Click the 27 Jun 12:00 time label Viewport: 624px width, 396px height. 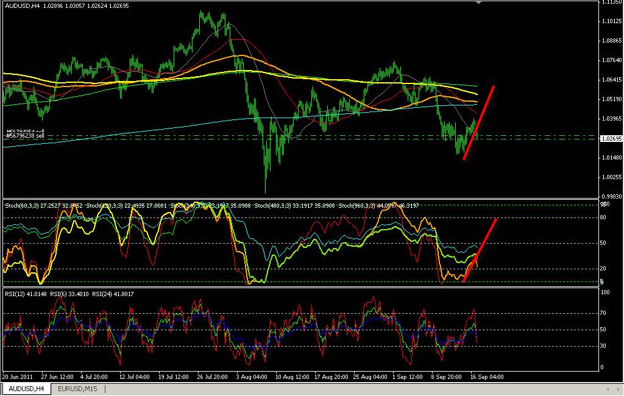click(57, 377)
